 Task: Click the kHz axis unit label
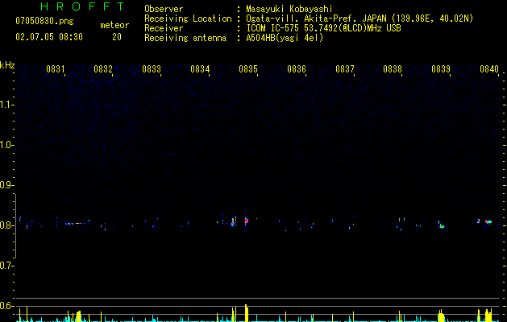tap(7, 65)
